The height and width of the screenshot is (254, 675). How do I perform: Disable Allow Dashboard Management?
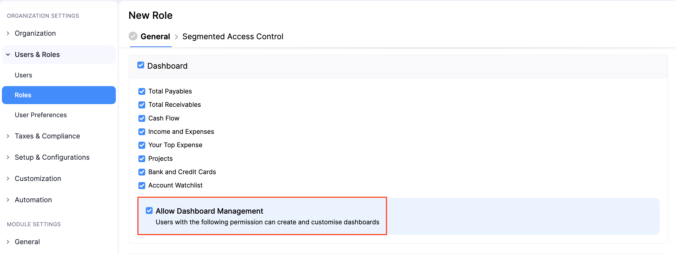[149, 210]
